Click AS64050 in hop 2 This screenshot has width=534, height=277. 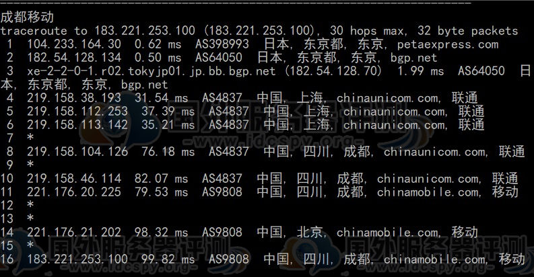tap(219, 57)
